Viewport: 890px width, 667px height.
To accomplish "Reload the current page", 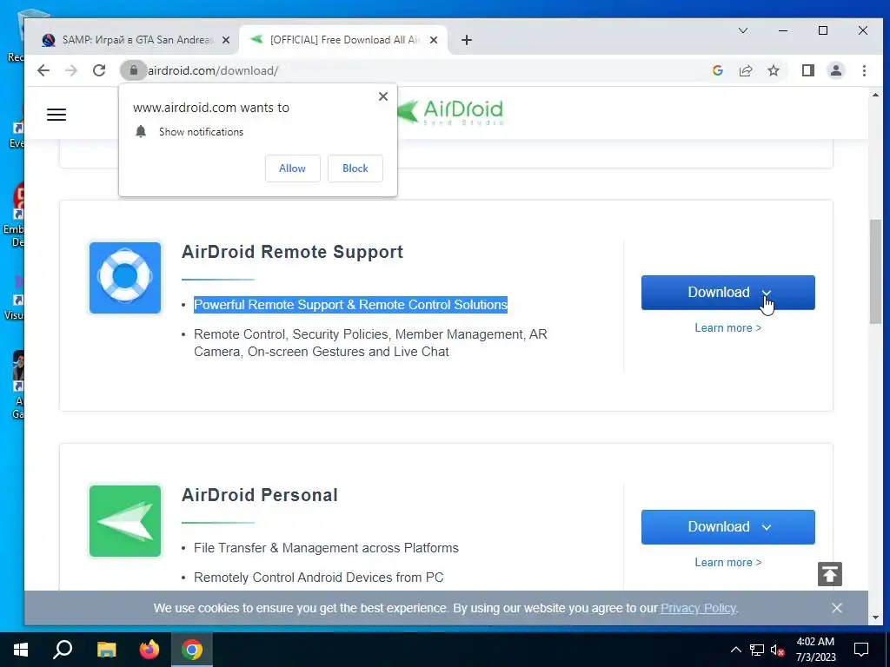I will point(99,70).
